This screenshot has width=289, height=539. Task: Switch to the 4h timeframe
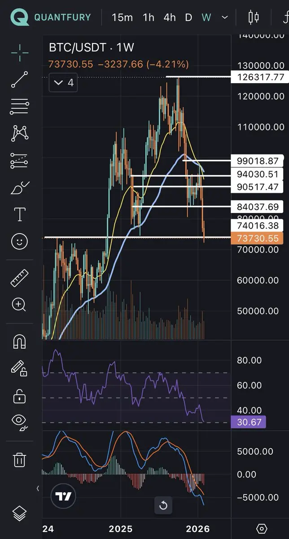[170, 18]
